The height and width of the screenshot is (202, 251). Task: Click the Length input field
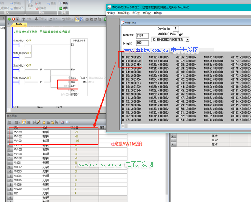142,43
